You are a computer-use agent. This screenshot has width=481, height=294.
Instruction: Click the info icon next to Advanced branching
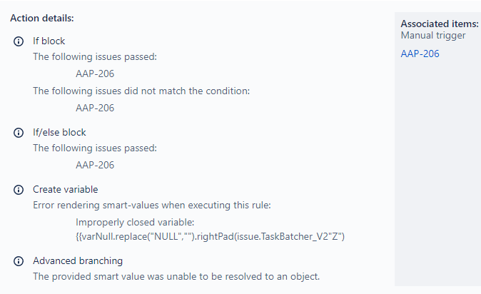tap(19, 261)
